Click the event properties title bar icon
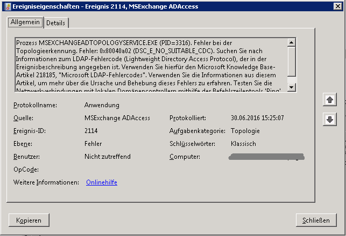This screenshot has width=346, height=236. pos(8,6)
